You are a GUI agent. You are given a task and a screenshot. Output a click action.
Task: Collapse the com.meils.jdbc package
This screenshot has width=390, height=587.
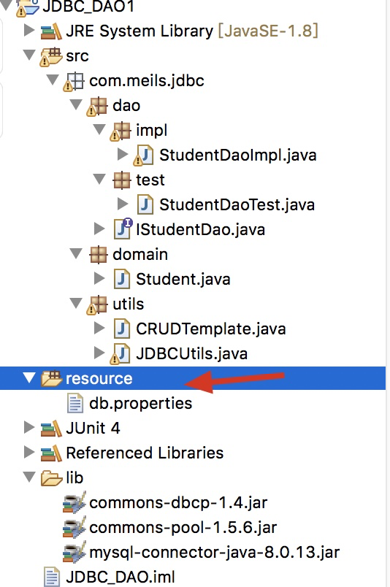click(52, 80)
